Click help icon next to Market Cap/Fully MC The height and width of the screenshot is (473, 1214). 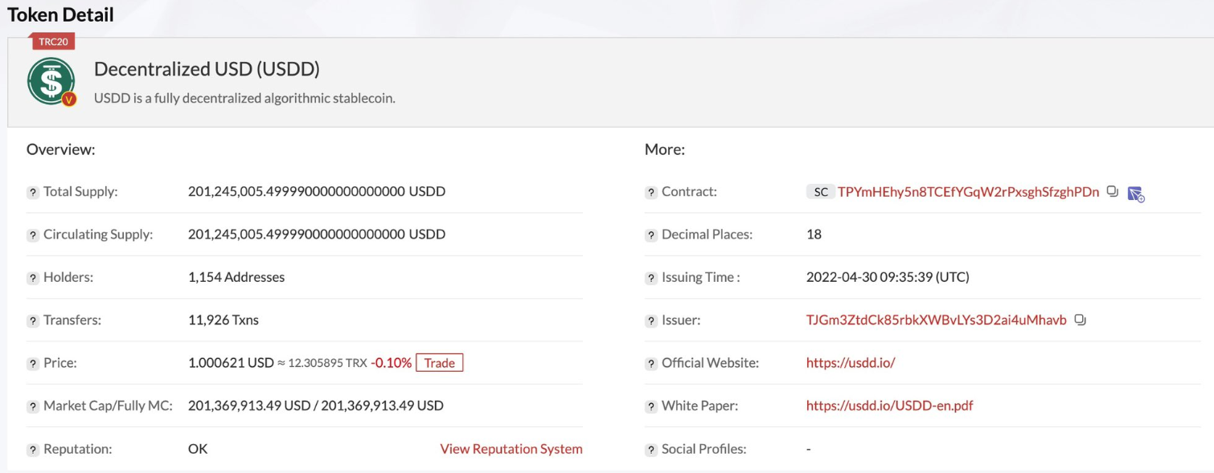[x=33, y=406]
